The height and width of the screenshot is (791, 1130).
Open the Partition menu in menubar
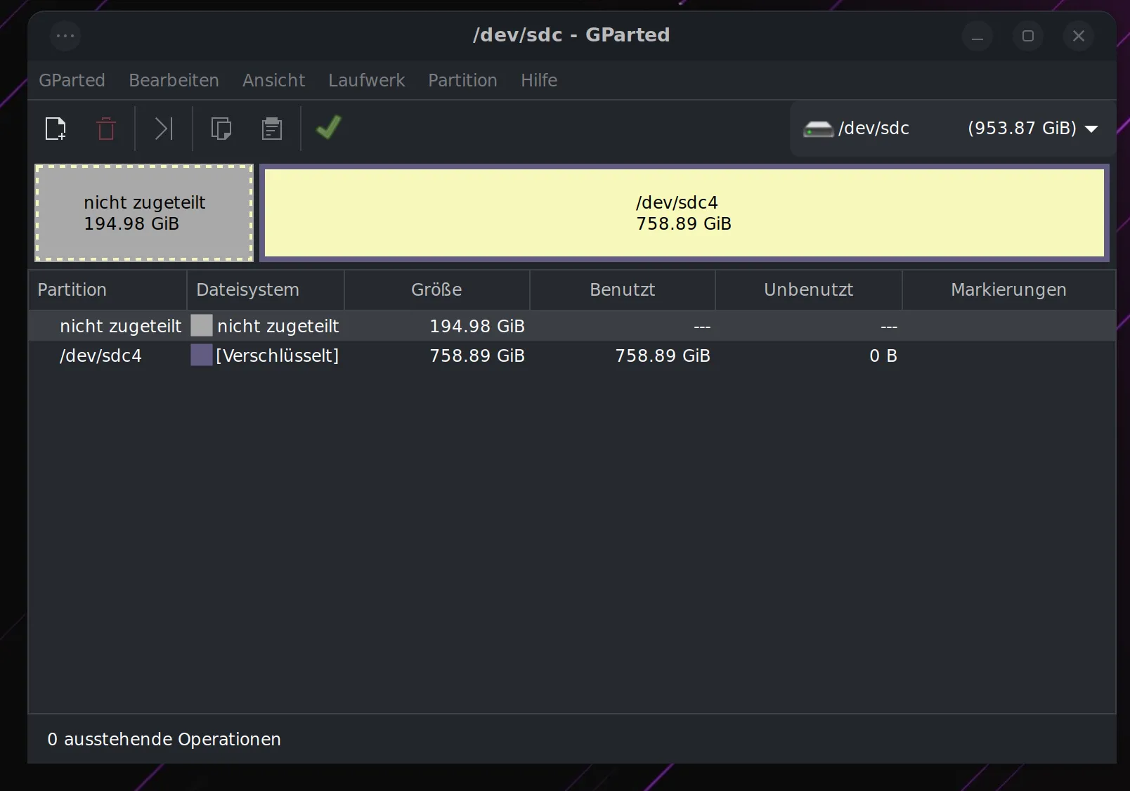pyautogui.click(x=462, y=80)
